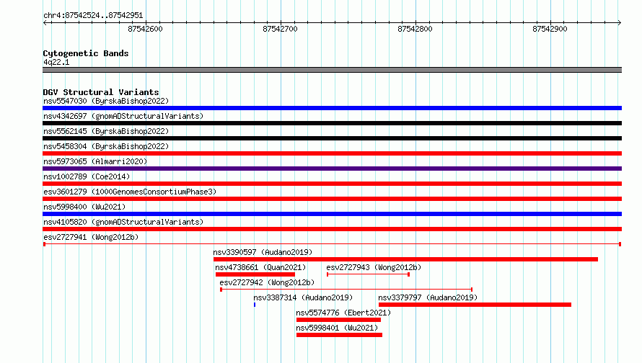Open the nsv4105820 (gnomADStructuralVariants) label

[123, 222]
